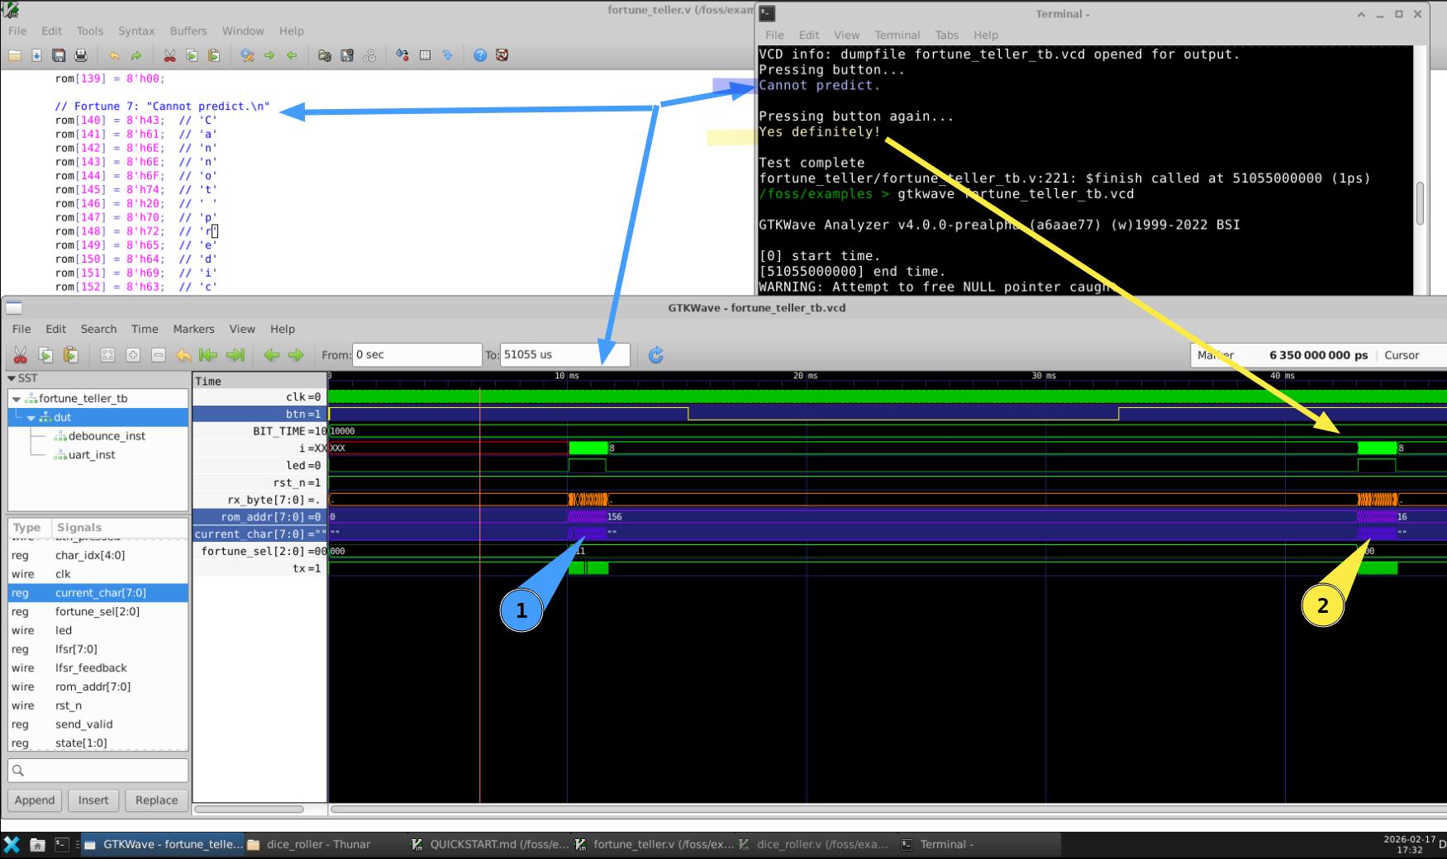Reload the waveform file

(656, 355)
